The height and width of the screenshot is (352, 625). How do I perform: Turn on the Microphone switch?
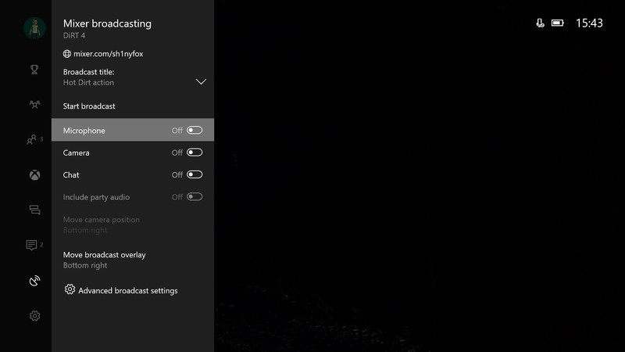tap(195, 130)
